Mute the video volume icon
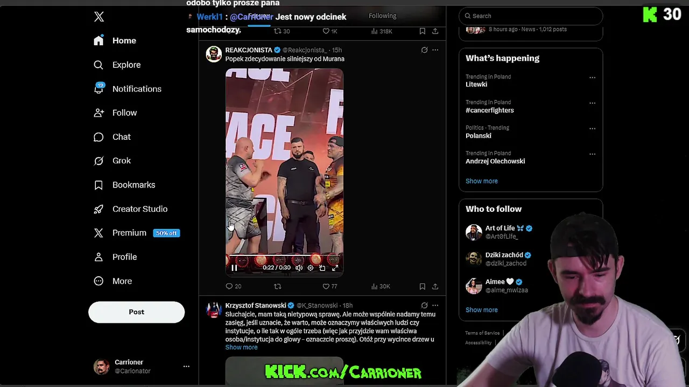The image size is (689, 387). pyautogui.click(x=299, y=268)
